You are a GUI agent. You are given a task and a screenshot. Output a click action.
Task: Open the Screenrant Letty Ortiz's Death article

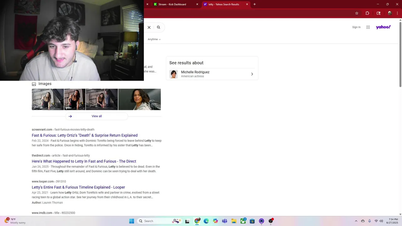coord(84,135)
